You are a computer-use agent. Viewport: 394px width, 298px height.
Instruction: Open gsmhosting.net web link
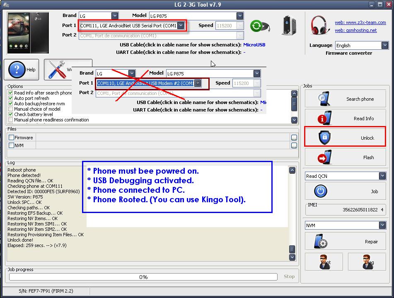click(355, 30)
